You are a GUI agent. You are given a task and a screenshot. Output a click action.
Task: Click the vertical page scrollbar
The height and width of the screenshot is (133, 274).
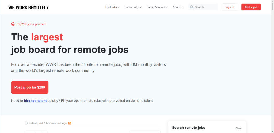(x=272, y=67)
